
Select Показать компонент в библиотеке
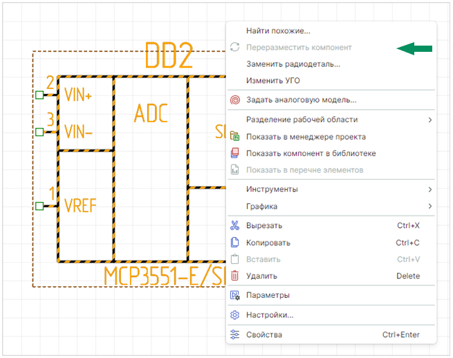click(331, 153)
